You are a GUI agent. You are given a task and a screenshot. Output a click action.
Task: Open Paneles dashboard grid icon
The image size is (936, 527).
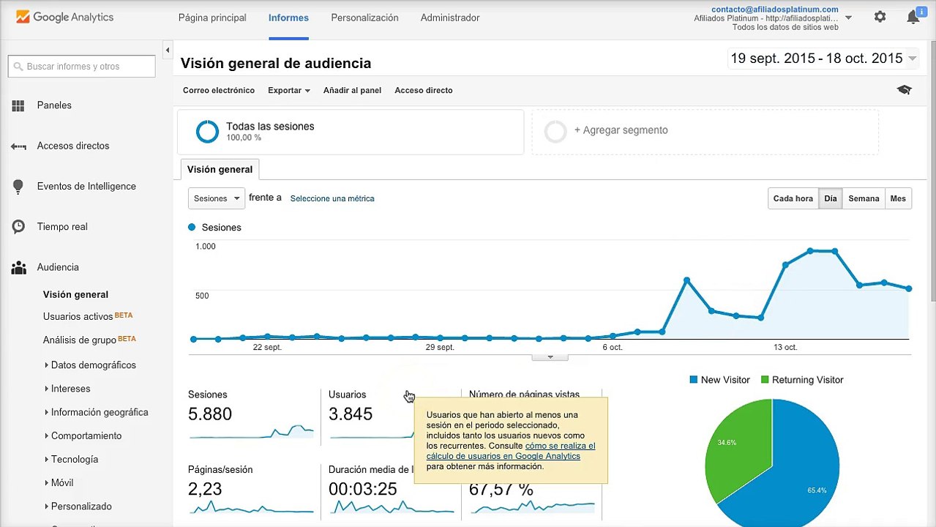18,105
